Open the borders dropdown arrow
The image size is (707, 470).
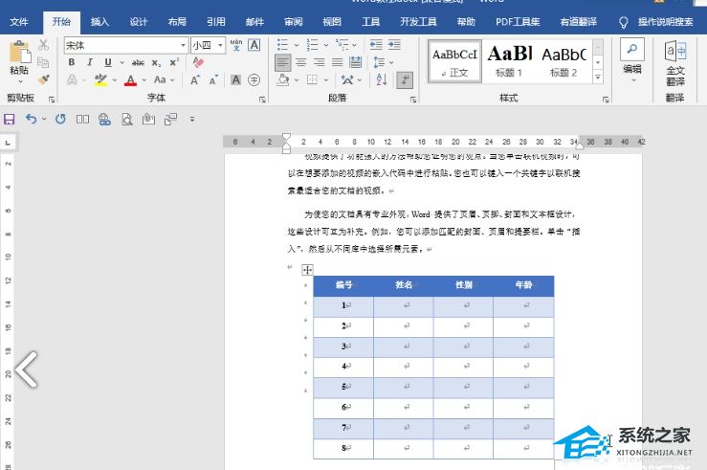(x=326, y=80)
